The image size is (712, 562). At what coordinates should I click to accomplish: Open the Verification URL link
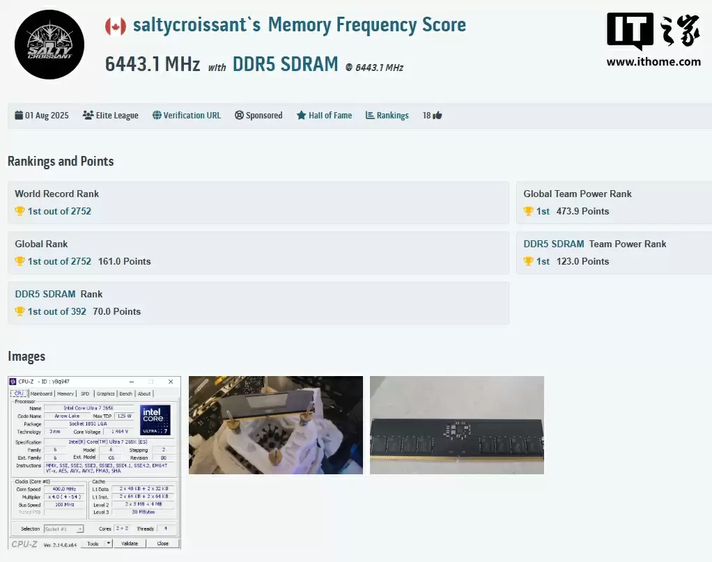point(192,116)
